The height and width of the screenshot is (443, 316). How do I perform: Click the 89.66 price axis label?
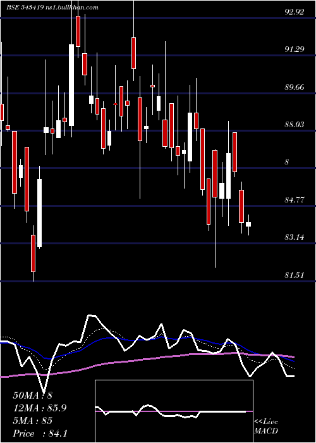[295, 87]
